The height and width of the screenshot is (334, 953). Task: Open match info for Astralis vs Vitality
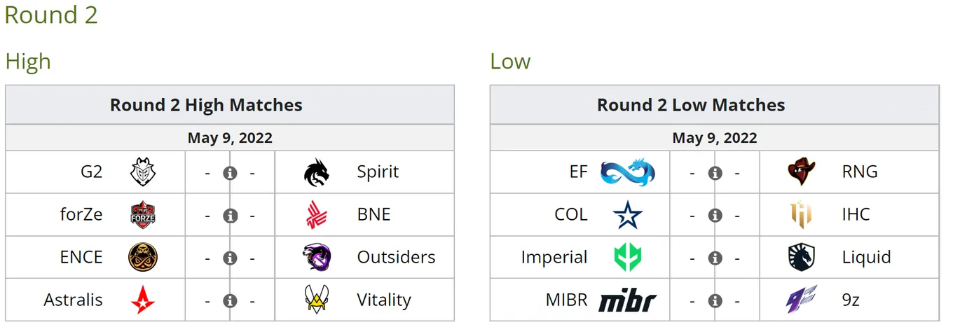click(x=230, y=301)
